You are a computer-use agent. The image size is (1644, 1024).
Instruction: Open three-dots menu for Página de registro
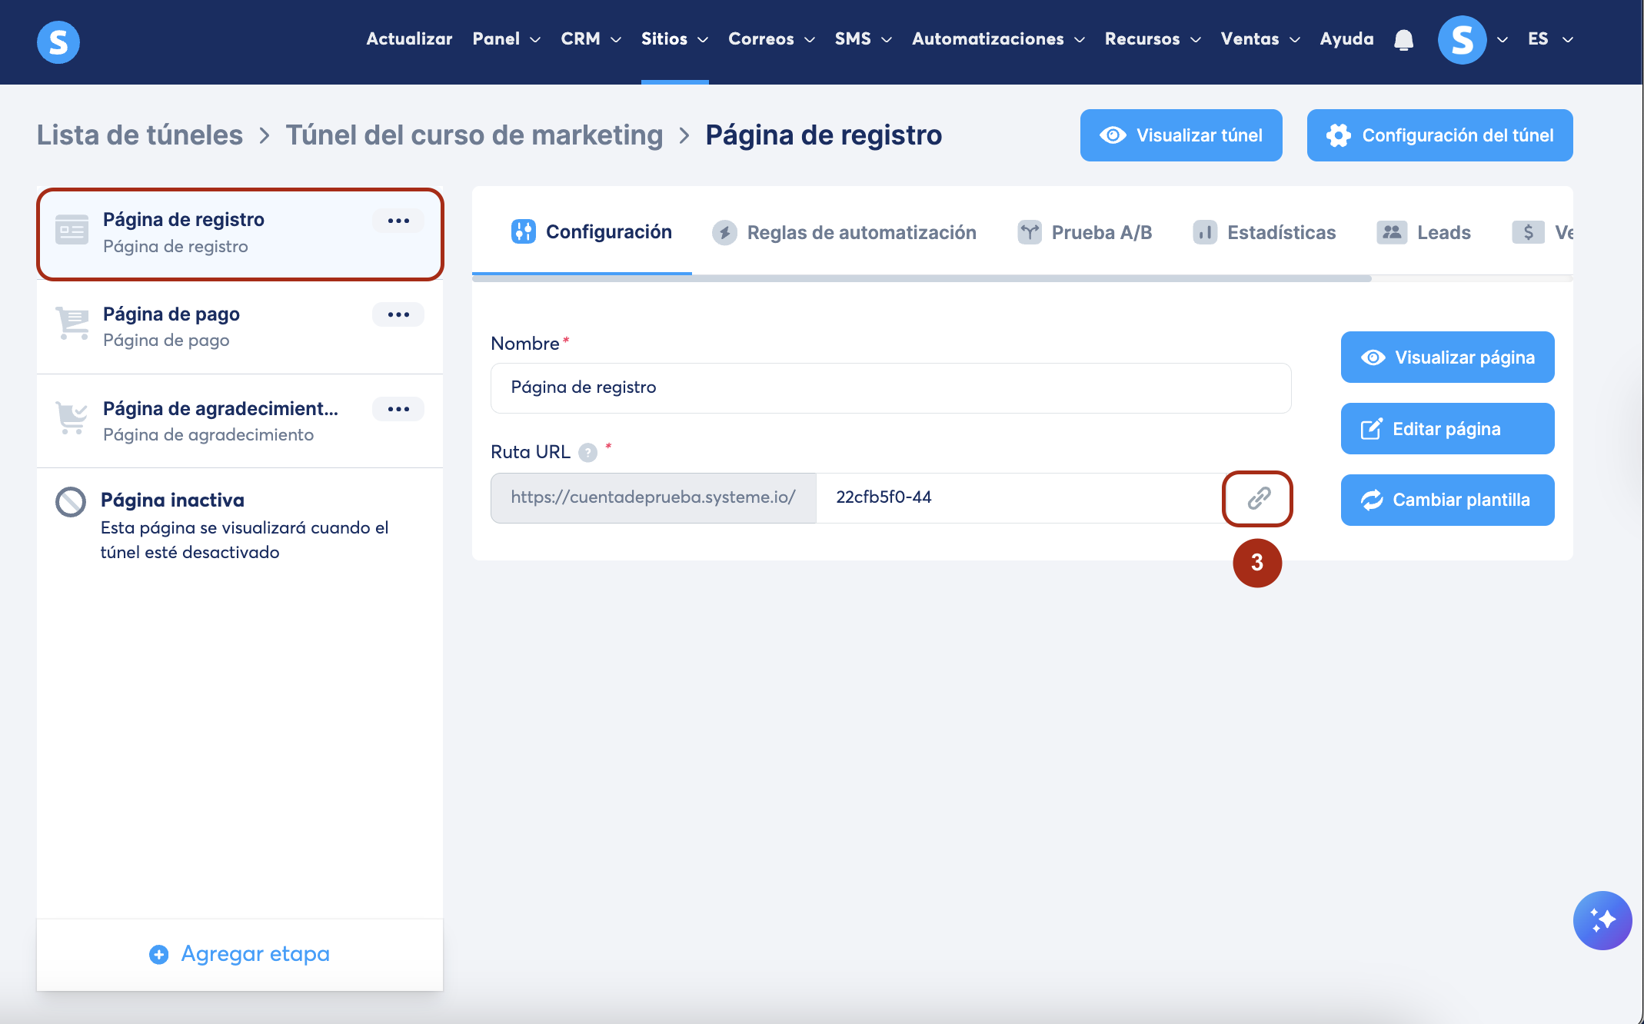pos(398,221)
